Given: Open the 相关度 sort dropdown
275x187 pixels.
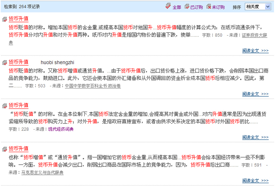Looking at the screenshot, I should pos(258,7).
